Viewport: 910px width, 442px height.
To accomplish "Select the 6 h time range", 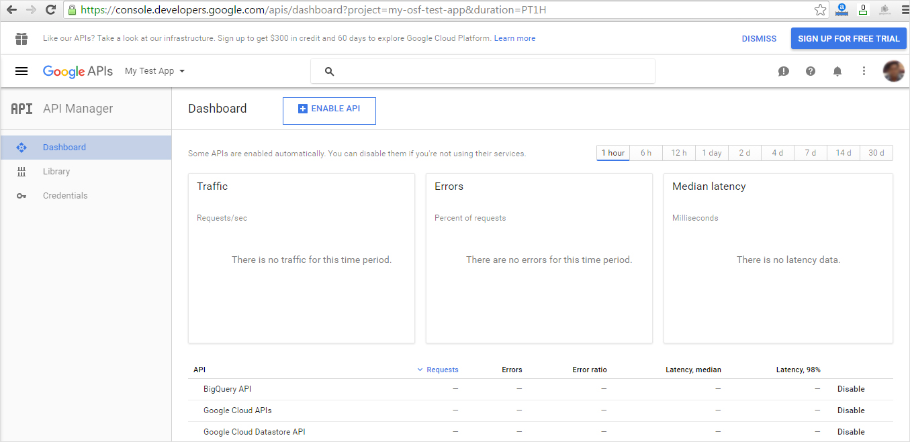I will coord(646,153).
